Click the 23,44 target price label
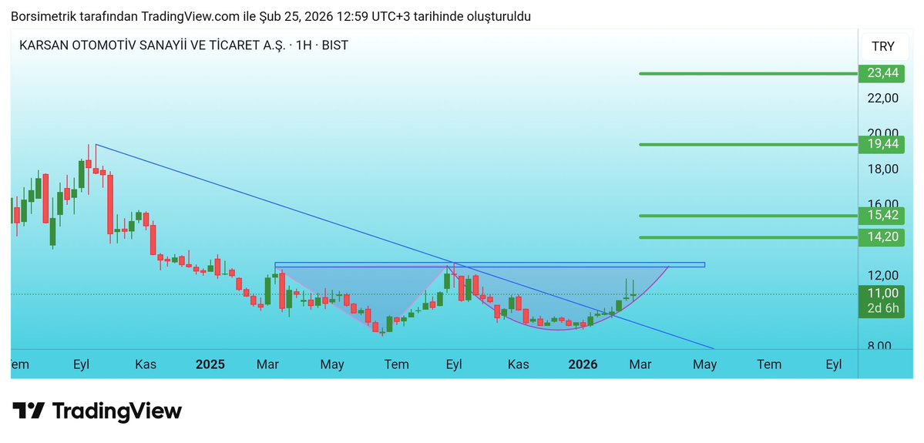This screenshot has height=443, width=924. [x=882, y=74]
